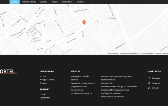Open the Environnement service link
The image size is (168, 106).
coord(77,90)
